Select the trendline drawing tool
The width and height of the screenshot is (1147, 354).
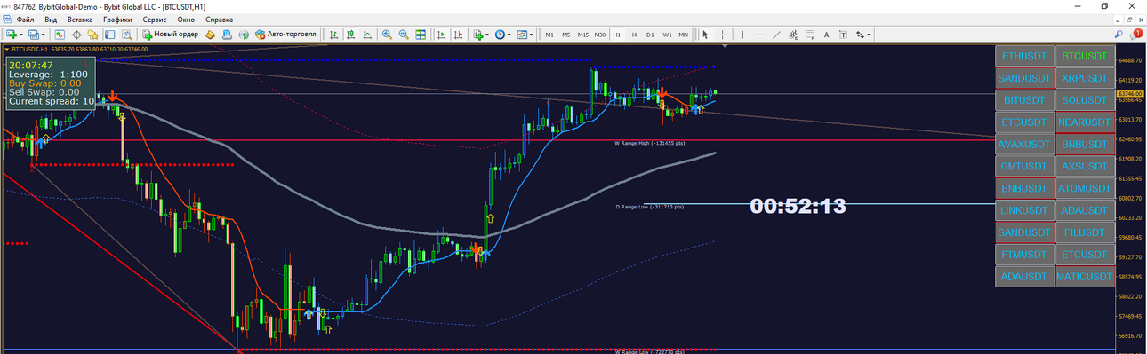tap(776, 35)
